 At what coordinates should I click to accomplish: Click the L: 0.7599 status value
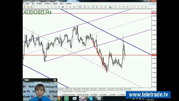pos(112,95)
